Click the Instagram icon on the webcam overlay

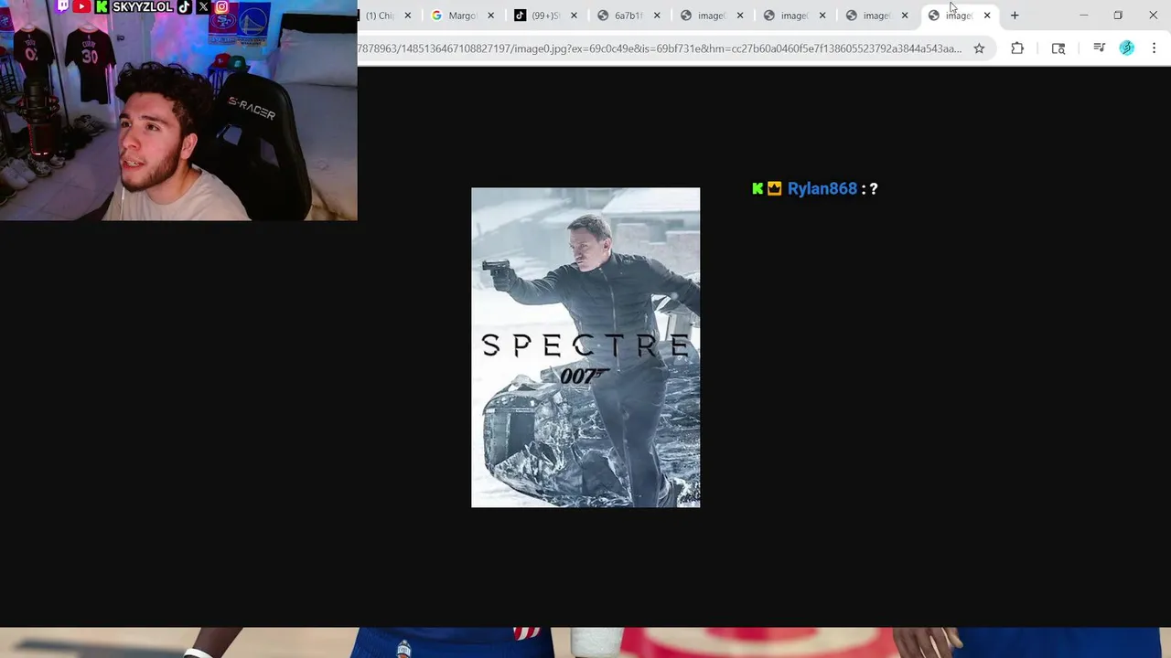[221, 6]
